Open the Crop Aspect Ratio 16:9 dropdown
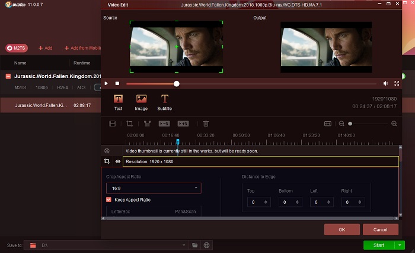Image resolution: width=415 pixels, height=253 pixels. coord(154,188)
